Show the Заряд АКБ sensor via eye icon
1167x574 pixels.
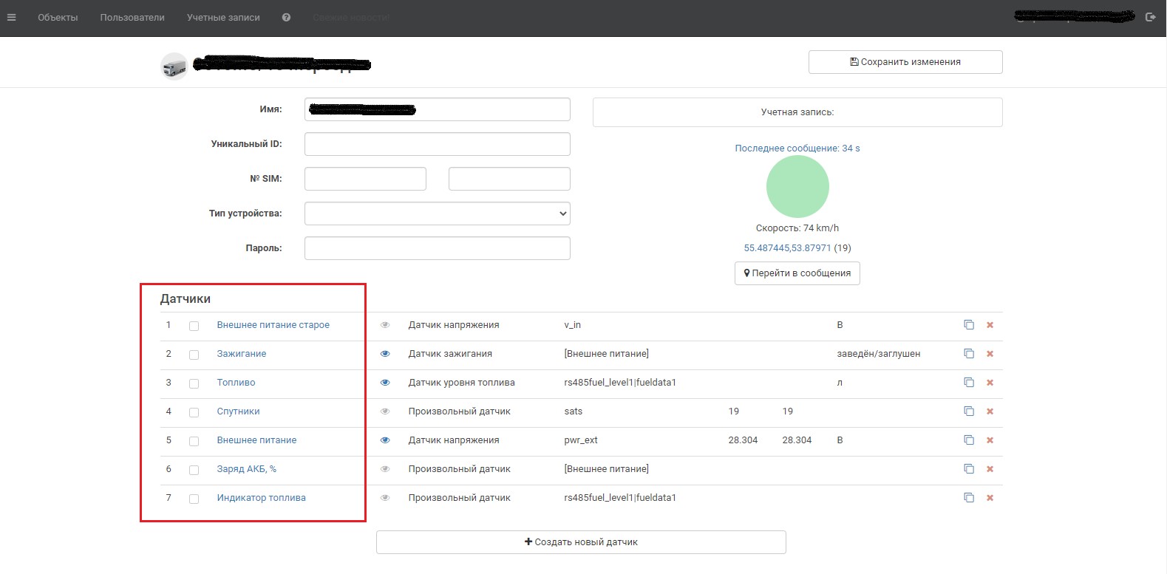(x=385, y=469)
